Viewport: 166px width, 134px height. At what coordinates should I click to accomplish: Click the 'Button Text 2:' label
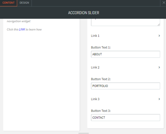(x=101, y=79)
